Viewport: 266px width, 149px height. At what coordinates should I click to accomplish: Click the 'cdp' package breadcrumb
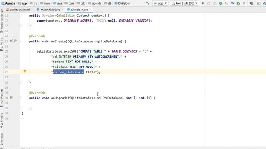click(x=81, y=3)
